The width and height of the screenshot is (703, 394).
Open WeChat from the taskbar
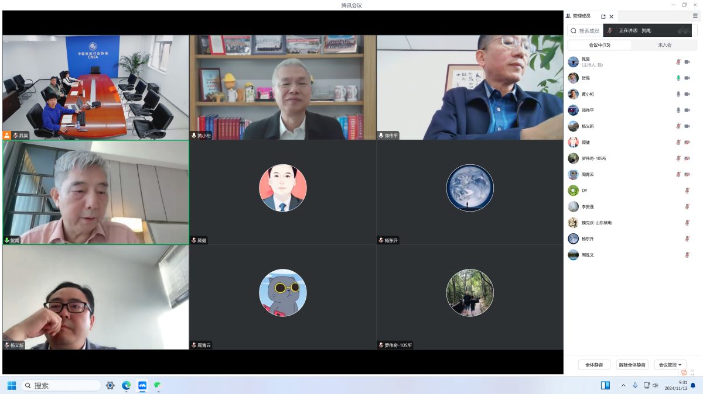coord(158,385)
